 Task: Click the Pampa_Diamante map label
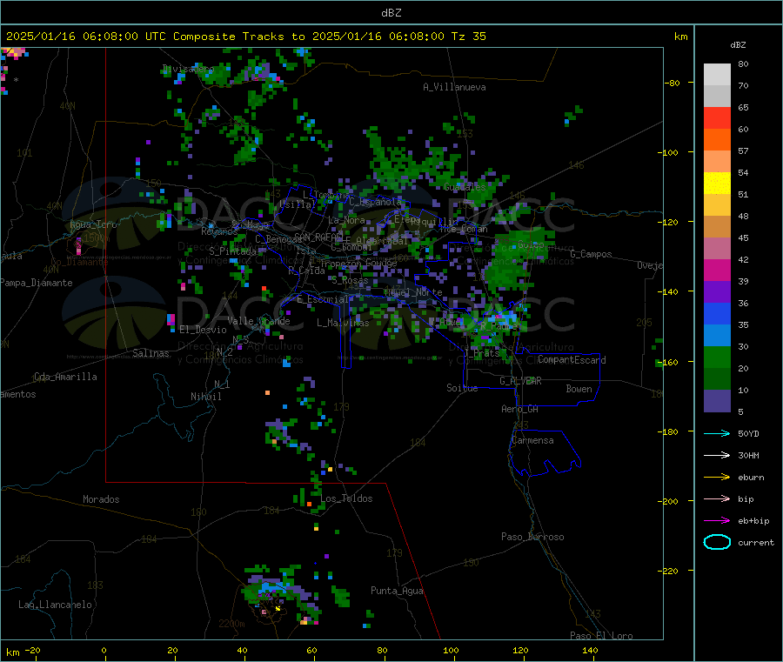click(37, 283)
